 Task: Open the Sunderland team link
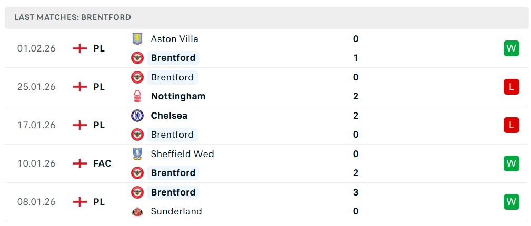pyautogui.click(x=176, y=211)
